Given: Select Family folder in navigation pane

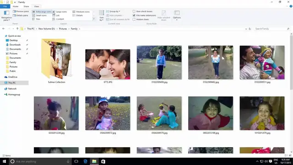Looking at the screenshot, I should (x=13, y=62).
